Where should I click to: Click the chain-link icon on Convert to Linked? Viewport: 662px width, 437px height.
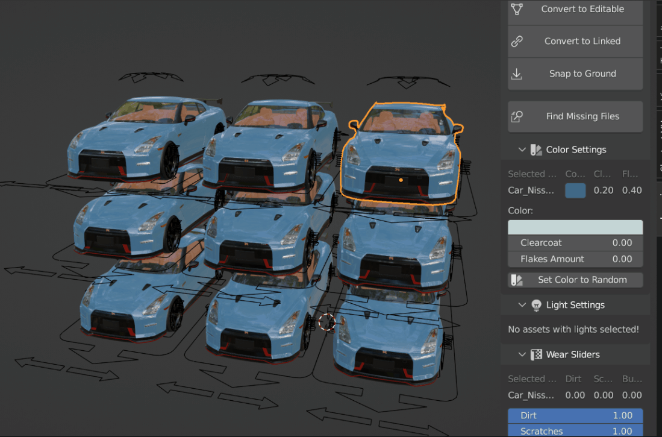517,41
